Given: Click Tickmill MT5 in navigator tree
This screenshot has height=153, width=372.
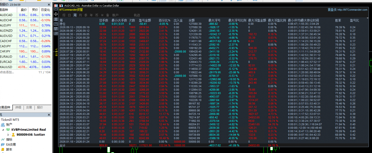Looking at the screenshot, I should [10, 120].
